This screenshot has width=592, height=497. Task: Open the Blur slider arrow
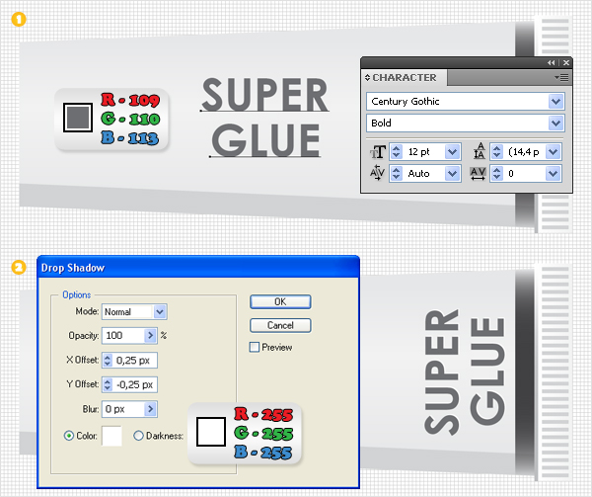click(150, 409)
